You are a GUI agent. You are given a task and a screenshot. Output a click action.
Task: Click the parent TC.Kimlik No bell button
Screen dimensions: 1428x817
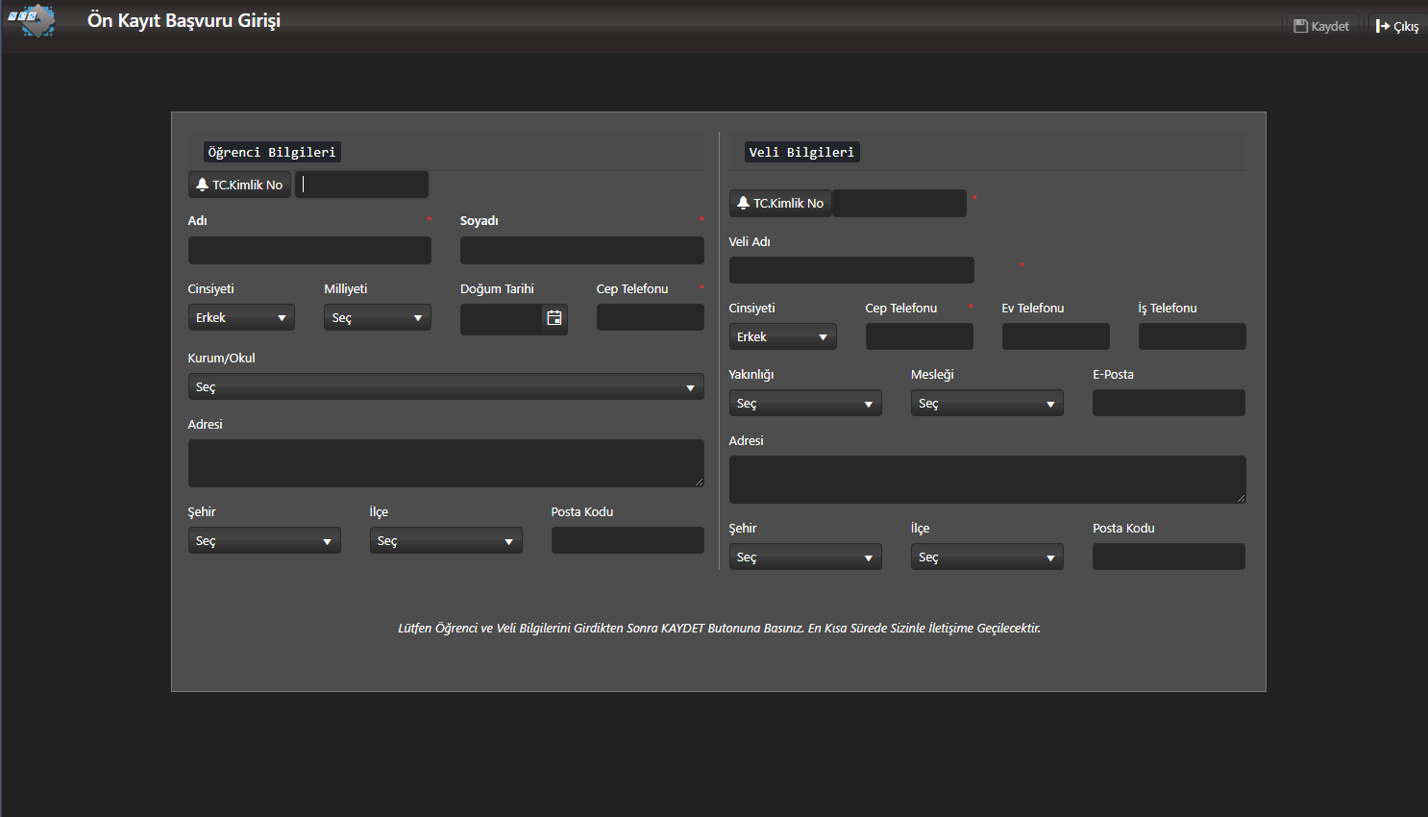pos(780,203)
